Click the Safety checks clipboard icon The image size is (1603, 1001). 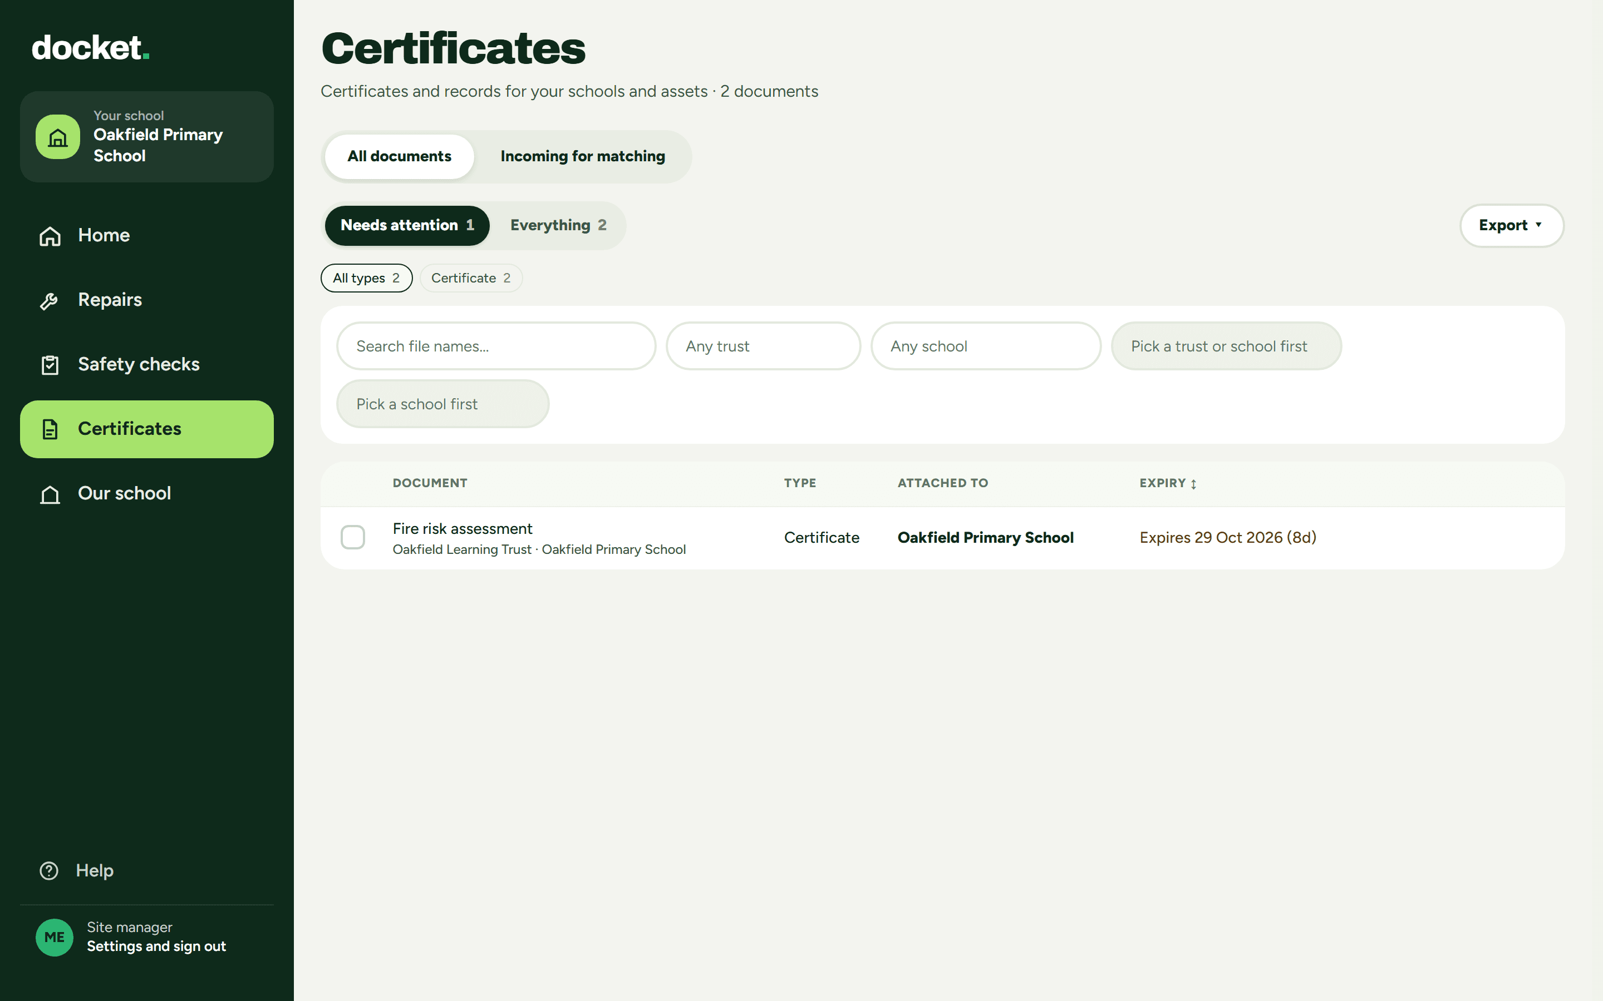coord(50,365)
